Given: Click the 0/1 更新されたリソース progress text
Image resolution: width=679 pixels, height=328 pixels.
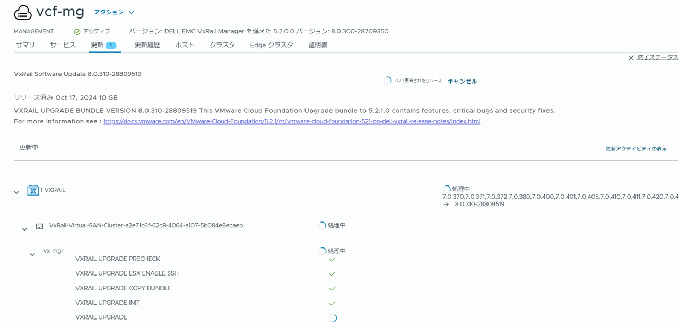Looking at the screenshot, I should (419, 81).
